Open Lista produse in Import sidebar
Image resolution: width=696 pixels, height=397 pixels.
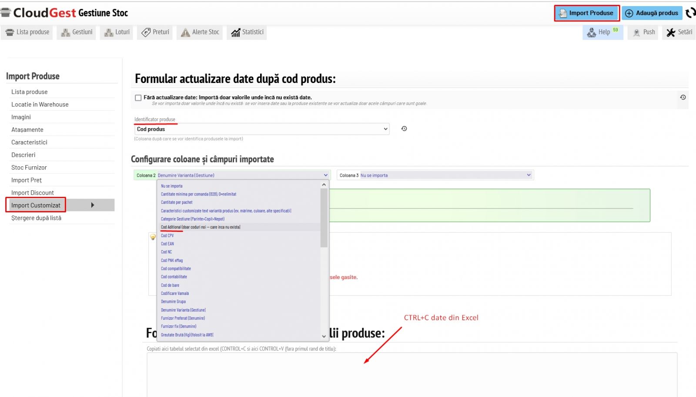click(29, 92)
